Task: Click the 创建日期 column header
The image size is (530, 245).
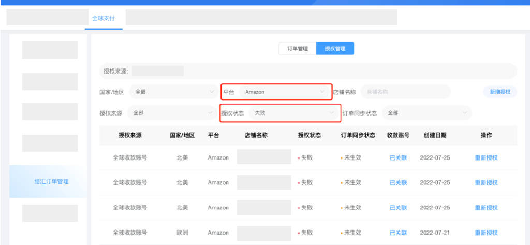Action: pyautogui.click(x=434, y=135)
